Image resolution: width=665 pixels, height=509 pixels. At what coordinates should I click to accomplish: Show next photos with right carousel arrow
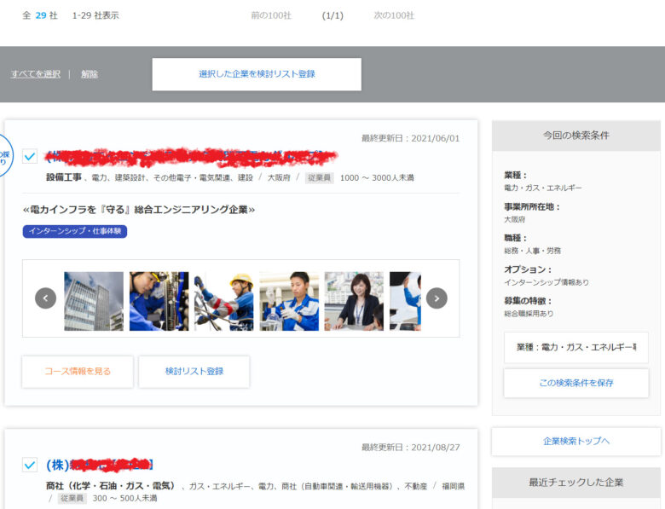pyautogui.click(x=437, y=298)
